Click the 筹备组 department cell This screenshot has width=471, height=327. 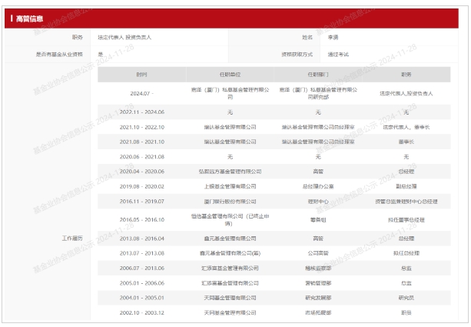pos(318,220)
